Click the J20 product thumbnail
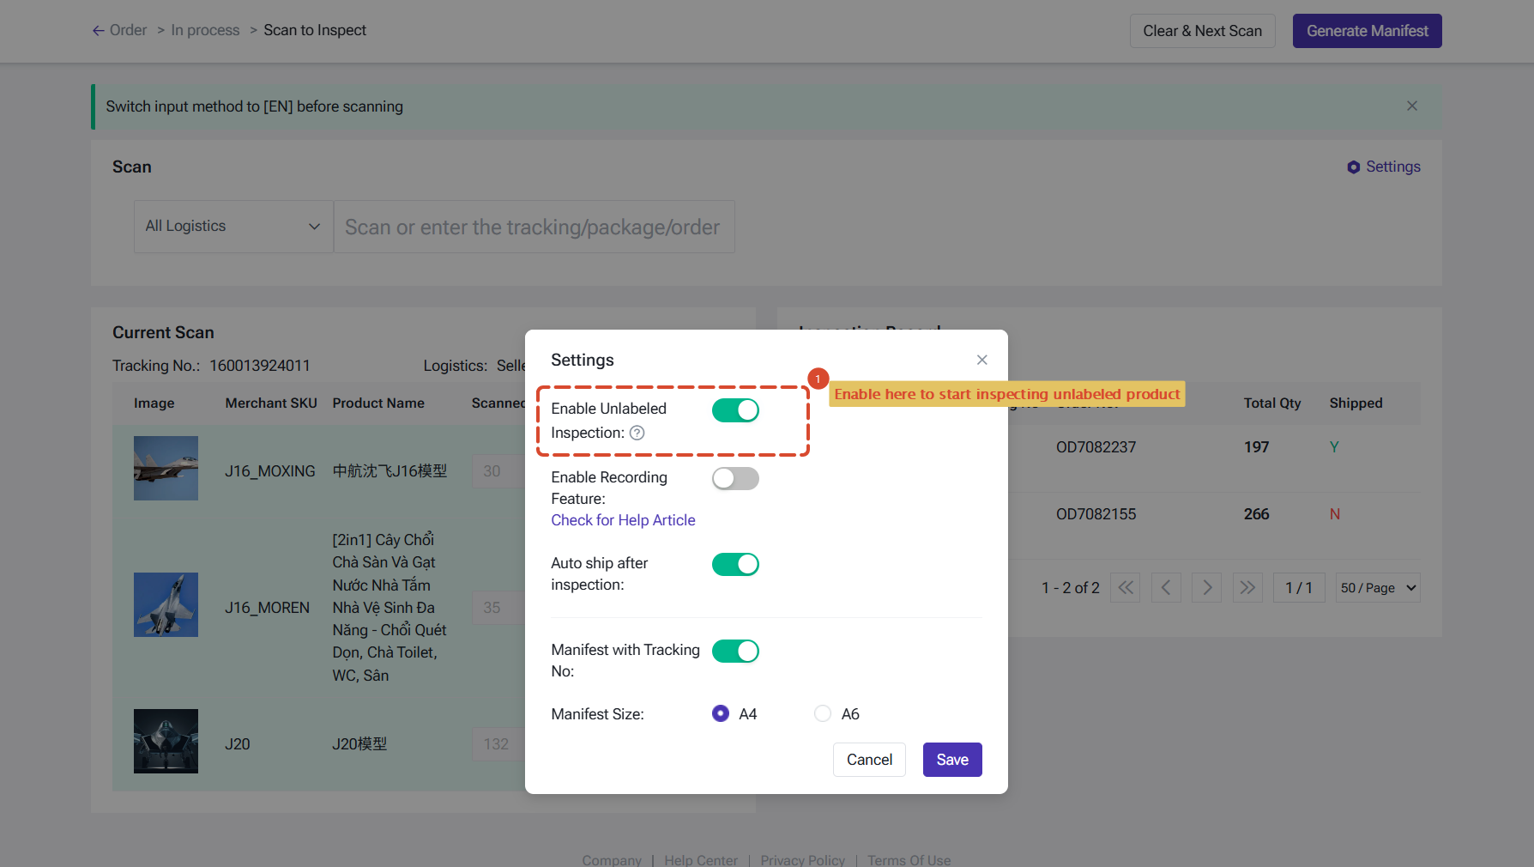 tap(166, 742)
